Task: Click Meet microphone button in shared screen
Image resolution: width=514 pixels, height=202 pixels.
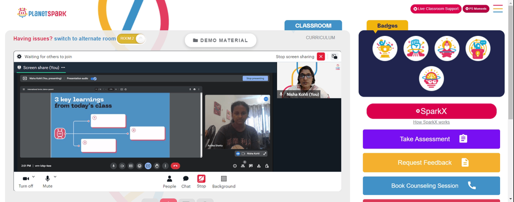Action: [x=114, y=166]
